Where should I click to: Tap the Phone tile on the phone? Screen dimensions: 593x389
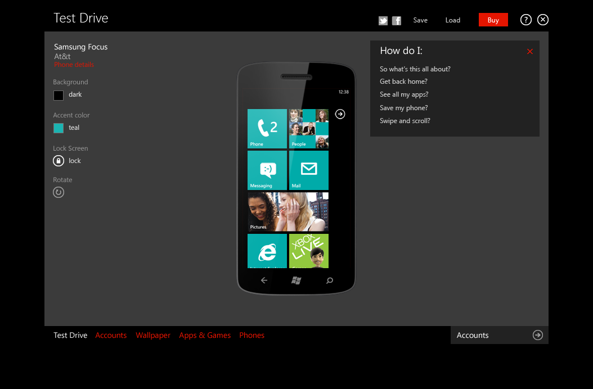[267, 129]
